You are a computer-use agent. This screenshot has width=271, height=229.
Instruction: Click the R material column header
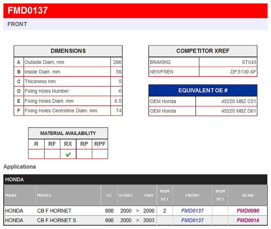36,144
